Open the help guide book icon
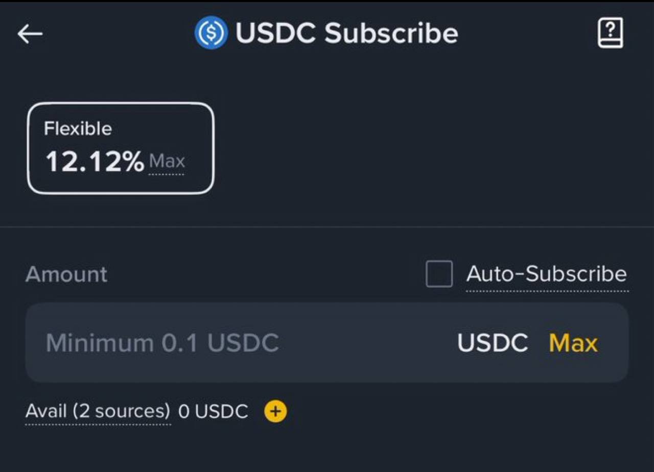 pyautogui.click(x=610, y=33)
